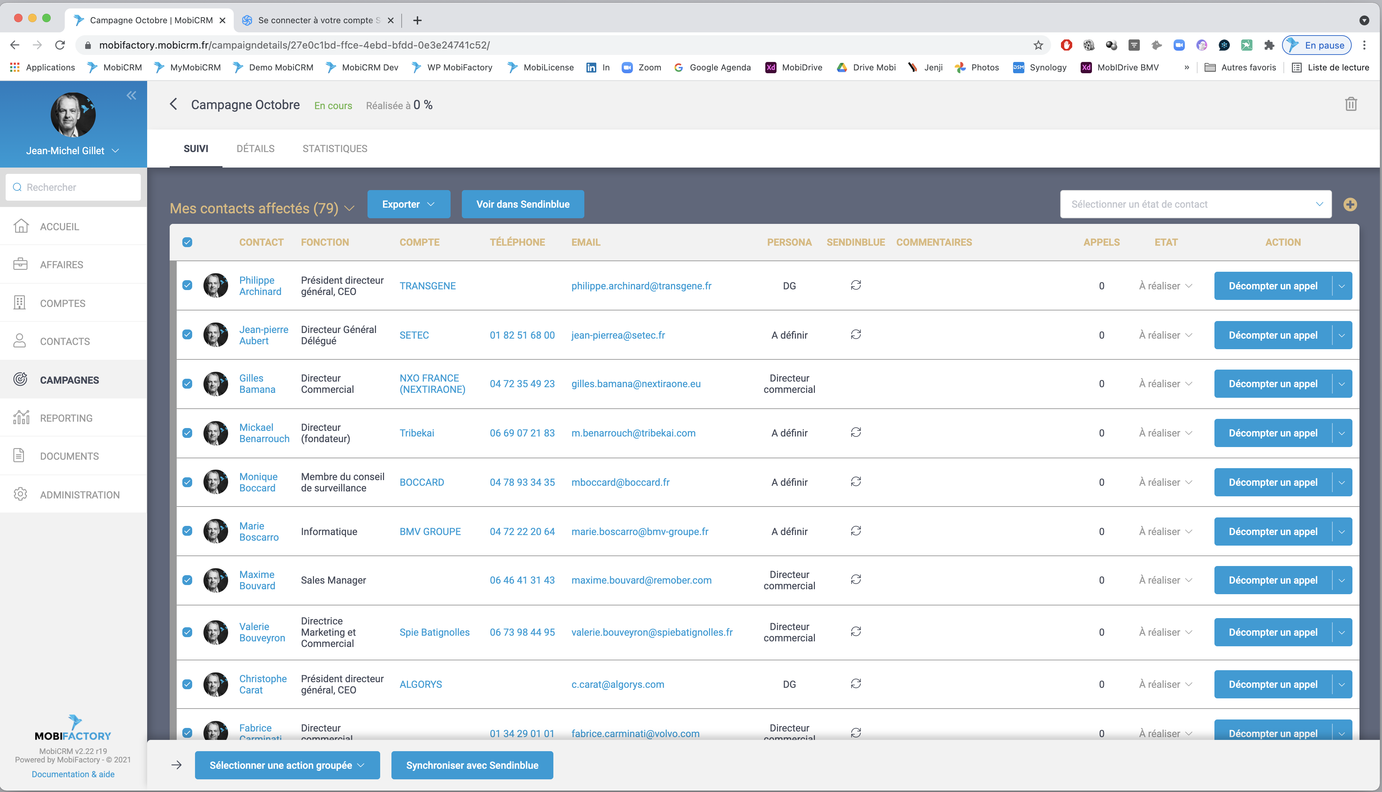Go back using arrow beside Campagne Octobre
Screen dimensions: 1382x792
(174, 105)
